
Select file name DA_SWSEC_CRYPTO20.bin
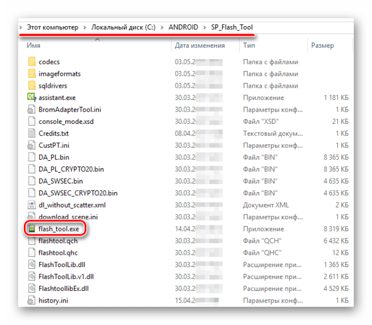click(78, 193)
